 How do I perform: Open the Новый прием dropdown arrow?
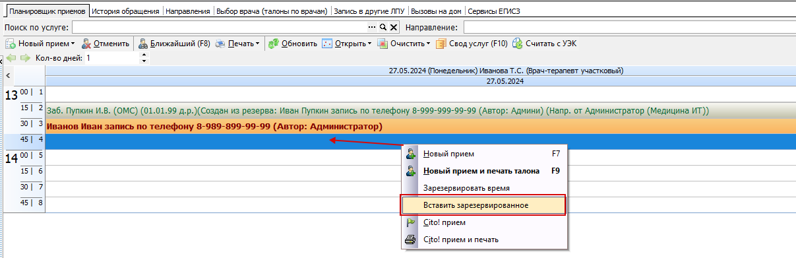tap(73, 44)
